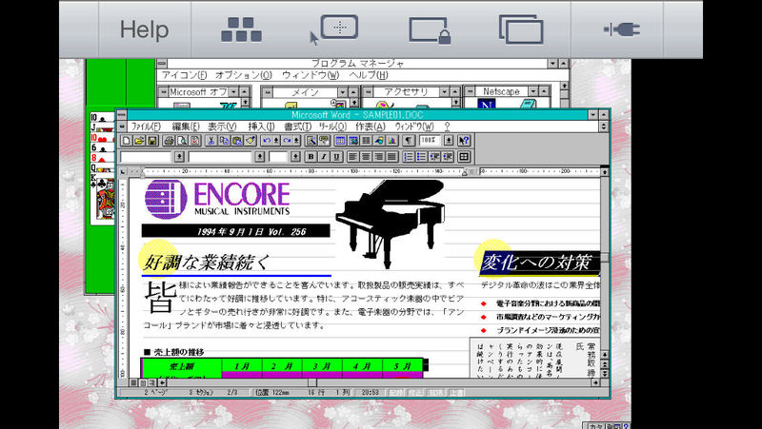Open the Font size dropdown arrow
The width and height of the screenshot is (762, 429).
tap(295, 157)
